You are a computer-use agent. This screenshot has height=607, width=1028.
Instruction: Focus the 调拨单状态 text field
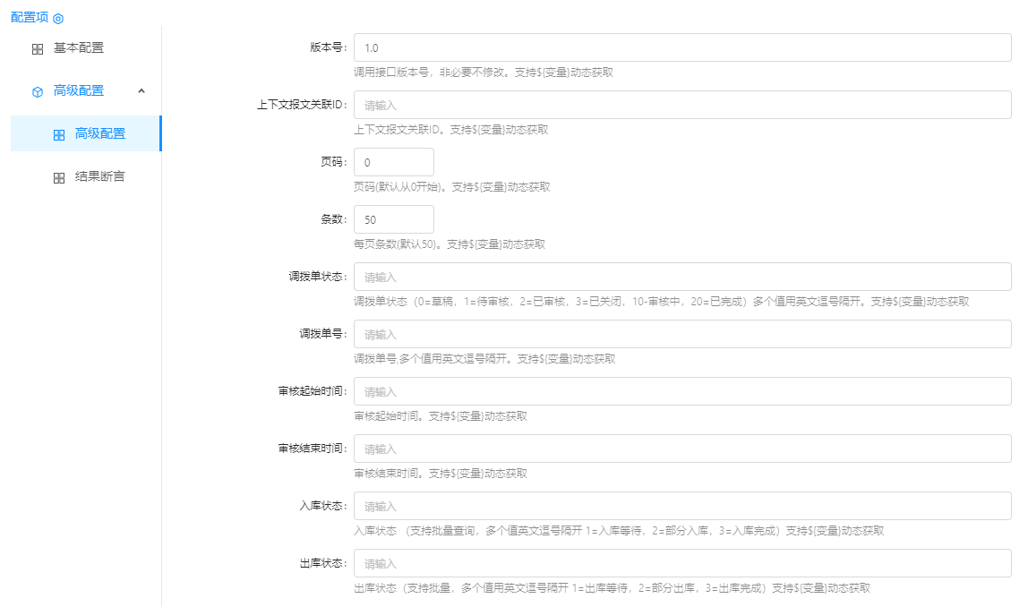pyautogui.click(x=682, y=277)
